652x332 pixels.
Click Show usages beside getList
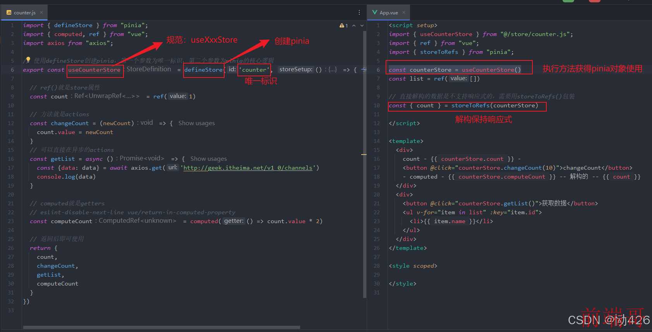tap(209, 159)
